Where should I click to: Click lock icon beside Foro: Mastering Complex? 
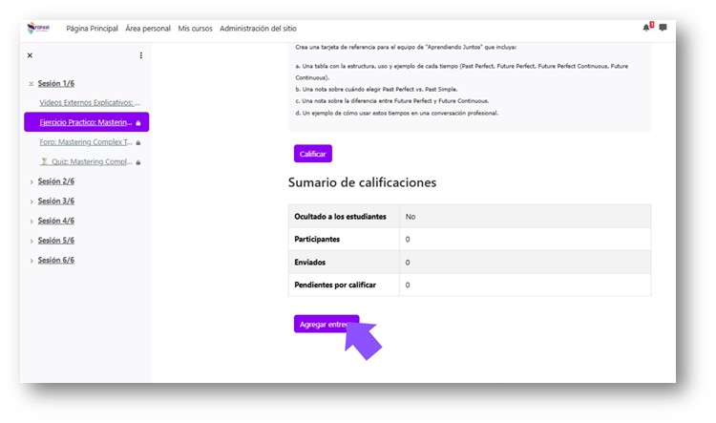pos(138,142)
